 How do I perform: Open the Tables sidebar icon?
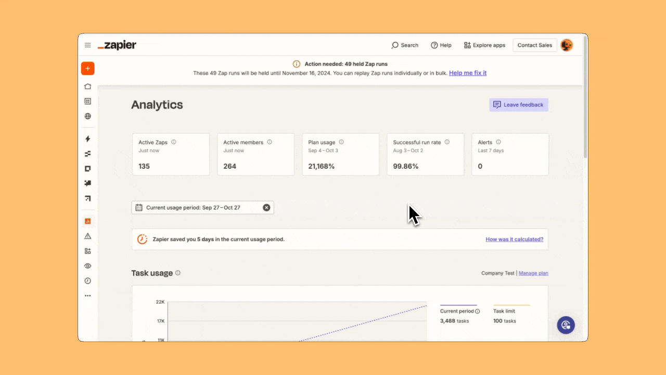[x=87, y=154]
